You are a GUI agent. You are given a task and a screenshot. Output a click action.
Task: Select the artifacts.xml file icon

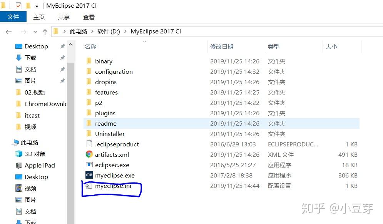click(89, 154)
